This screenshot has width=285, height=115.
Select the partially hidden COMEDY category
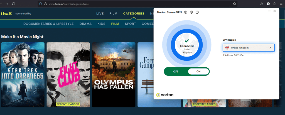click(148, 24)
